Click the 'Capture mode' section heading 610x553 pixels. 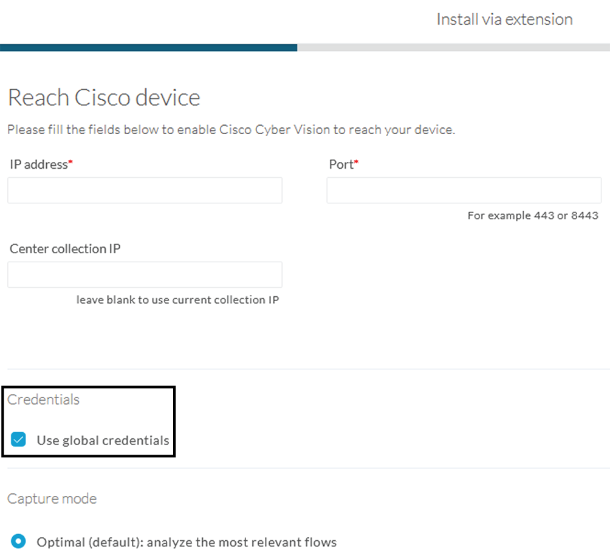pyautogui.click(x=52, y=498)
